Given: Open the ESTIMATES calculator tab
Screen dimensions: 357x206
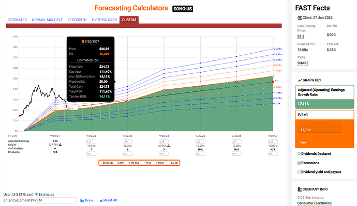Looking at the screenshot, I should (18, 20).
